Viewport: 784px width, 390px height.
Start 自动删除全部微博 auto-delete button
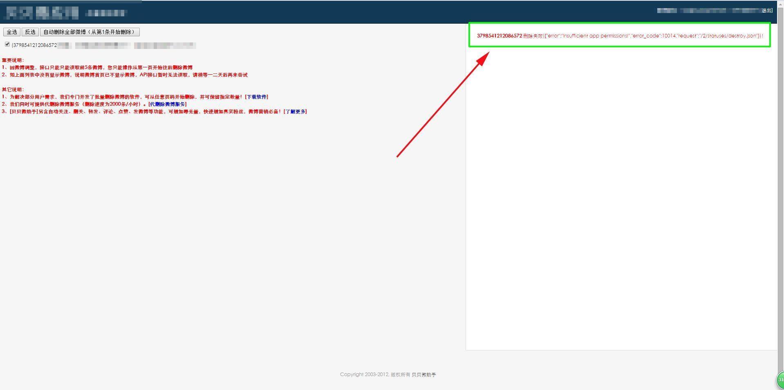click(x=90, y=32)
